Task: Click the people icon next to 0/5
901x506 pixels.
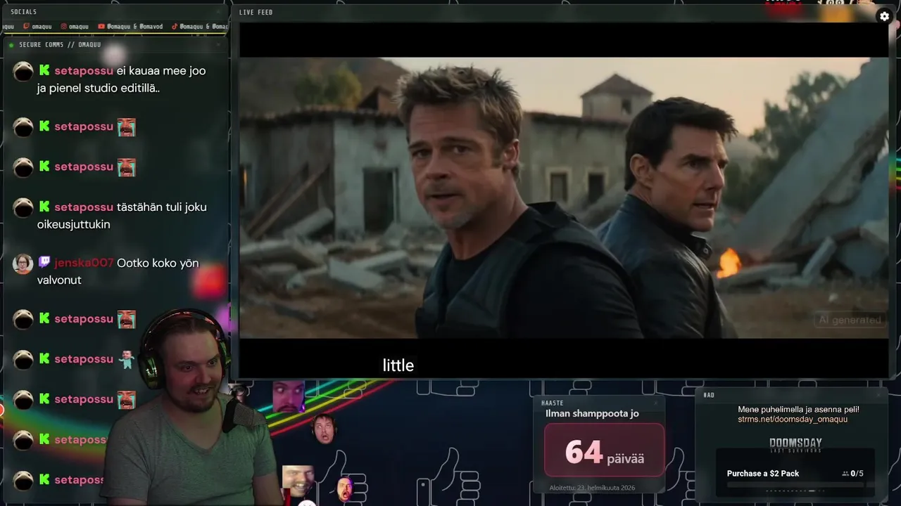Action: [845, 474]
